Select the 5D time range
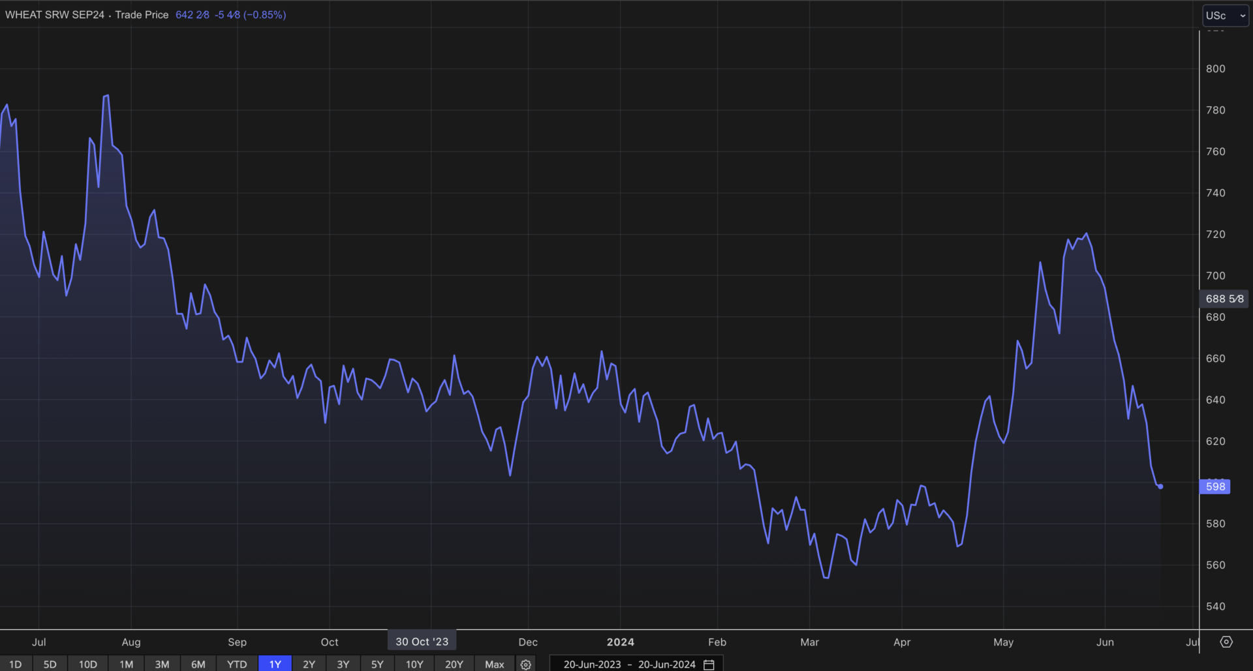The height and width of the screenshot is (671, 1253). (x=50, y=664)
